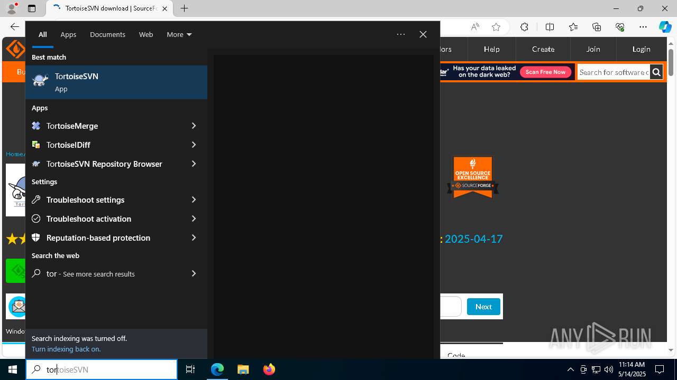Click the SourceForge search software field
Viewport: 677px width, 380px height.
614,72
